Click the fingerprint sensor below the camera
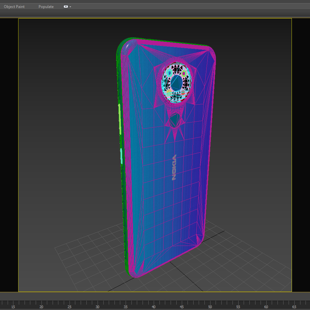This screenshot has width=310, height=310. click(175, 121)
